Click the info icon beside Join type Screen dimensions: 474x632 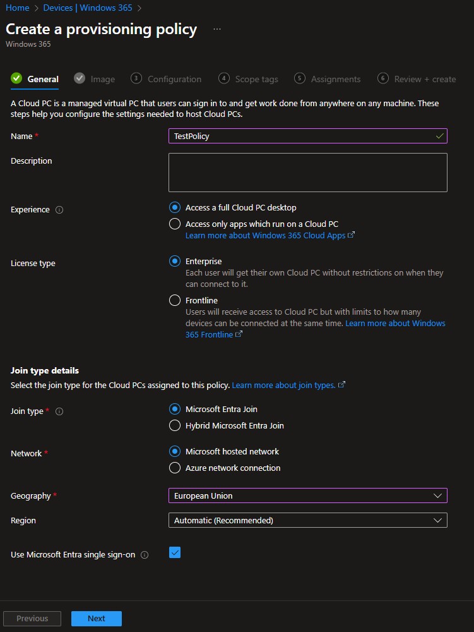[x=59, y=411]
